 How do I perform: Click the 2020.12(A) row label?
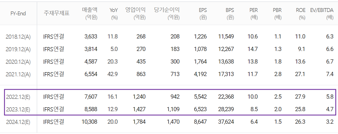[18, 62]
